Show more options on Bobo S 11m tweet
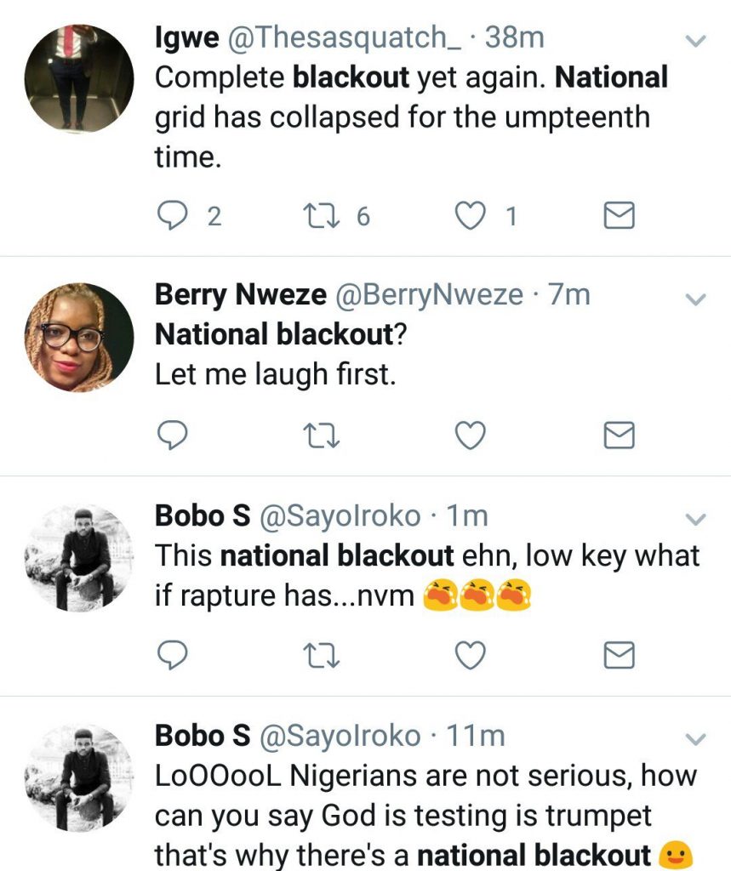 [x=696, y=738]
